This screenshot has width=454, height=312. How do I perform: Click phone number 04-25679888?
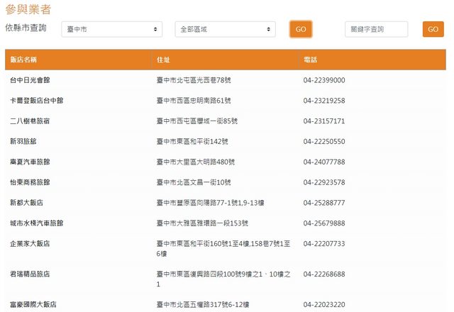pyautogui.click(x=324, y=223)
